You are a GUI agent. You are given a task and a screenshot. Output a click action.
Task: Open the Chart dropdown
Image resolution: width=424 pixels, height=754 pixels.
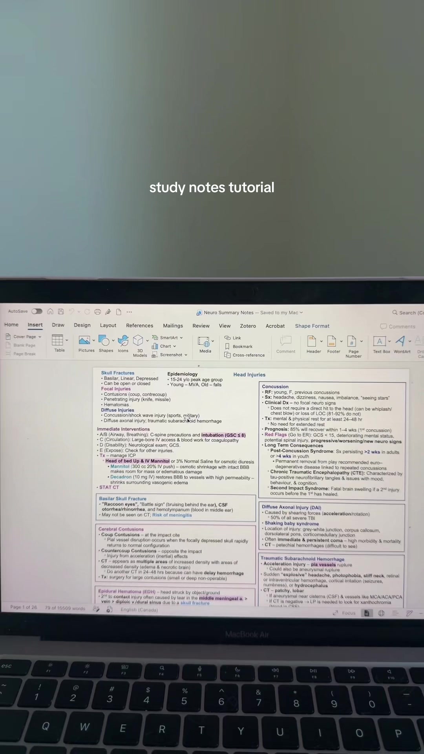coord(164,346)
